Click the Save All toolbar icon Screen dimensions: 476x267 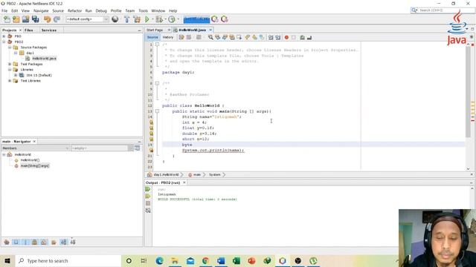point(36,19)
